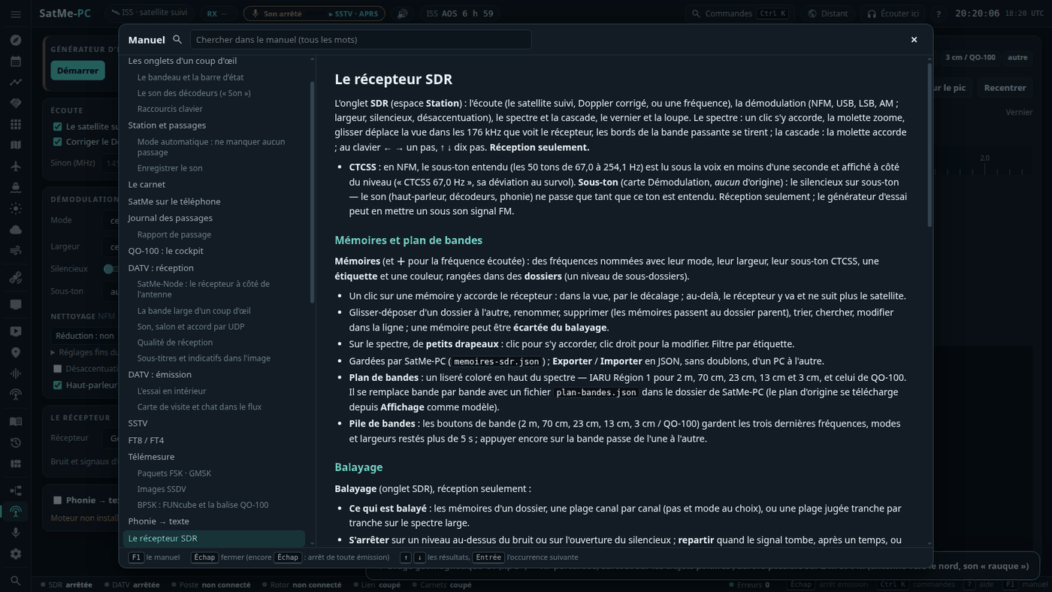
Task: Open the hamburger menu in the sidebar
Action: click(16, 14)
